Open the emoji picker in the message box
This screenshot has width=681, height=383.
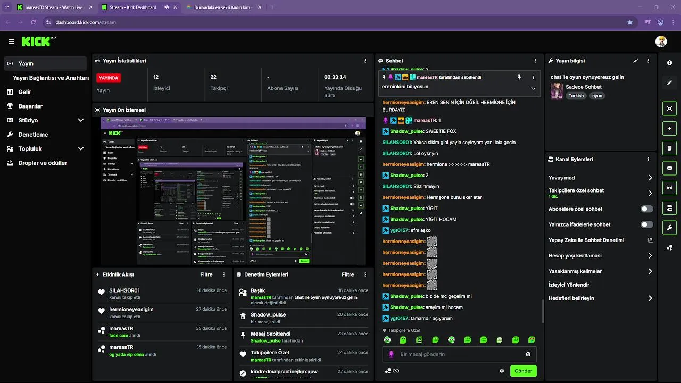tap(528, 354)
